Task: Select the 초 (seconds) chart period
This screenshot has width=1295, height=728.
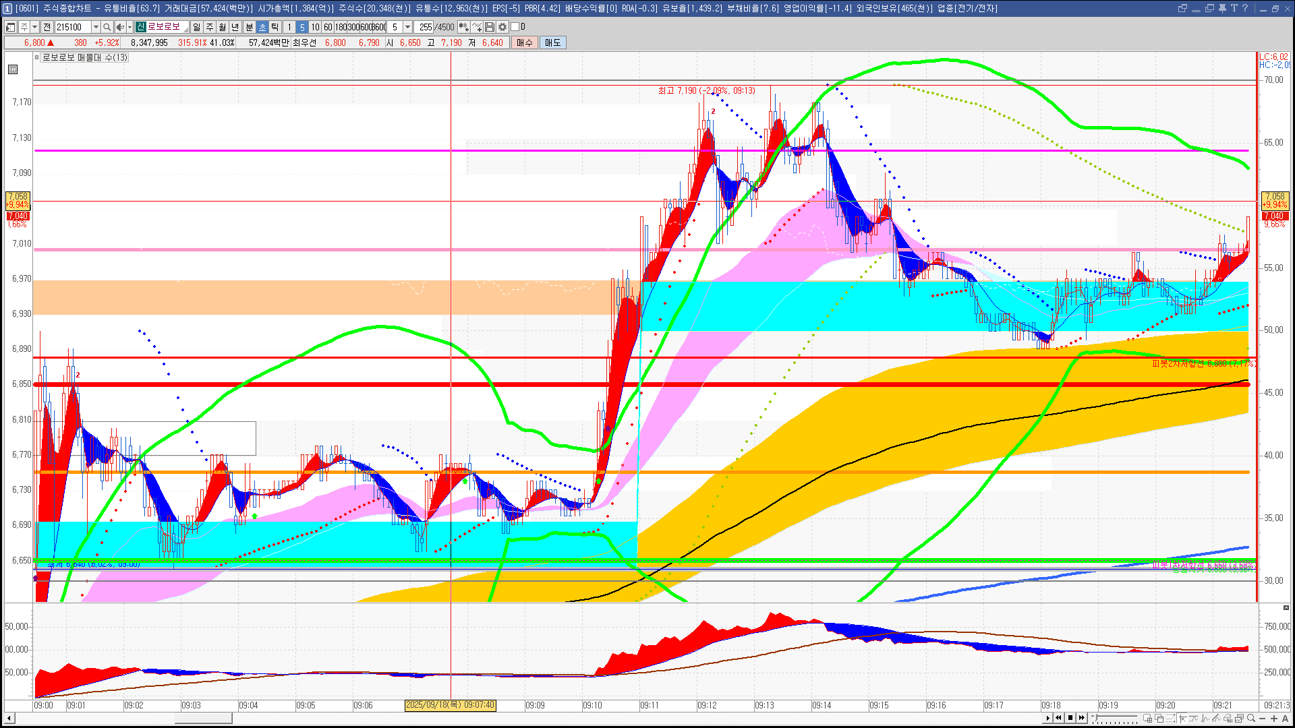Action: pos(262,27)
